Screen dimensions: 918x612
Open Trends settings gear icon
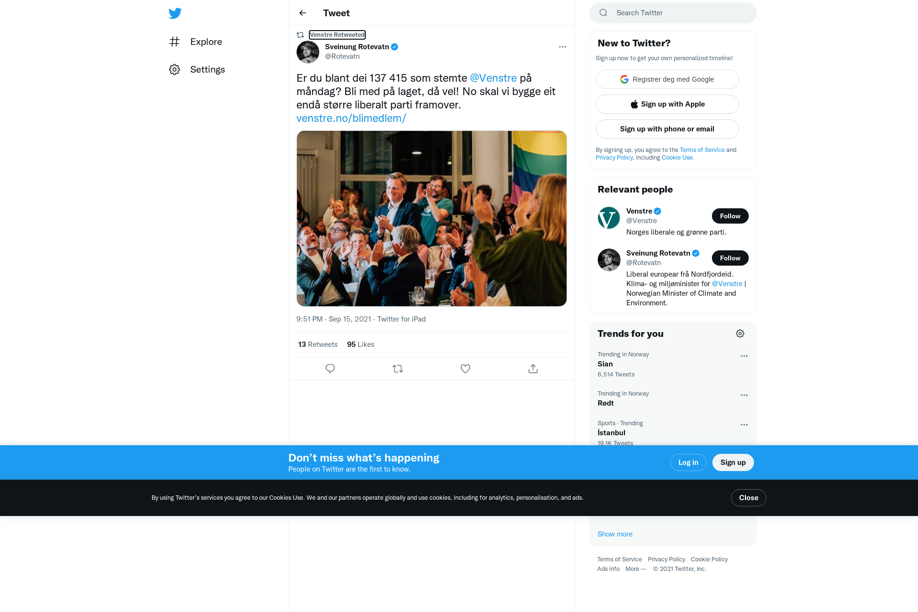point(740,333)
